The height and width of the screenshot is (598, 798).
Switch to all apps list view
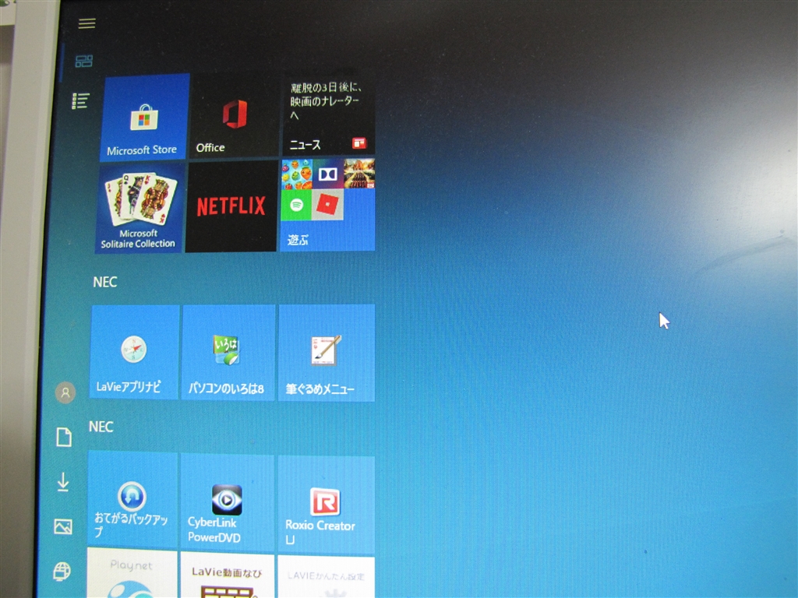click(x=80, y=100)
